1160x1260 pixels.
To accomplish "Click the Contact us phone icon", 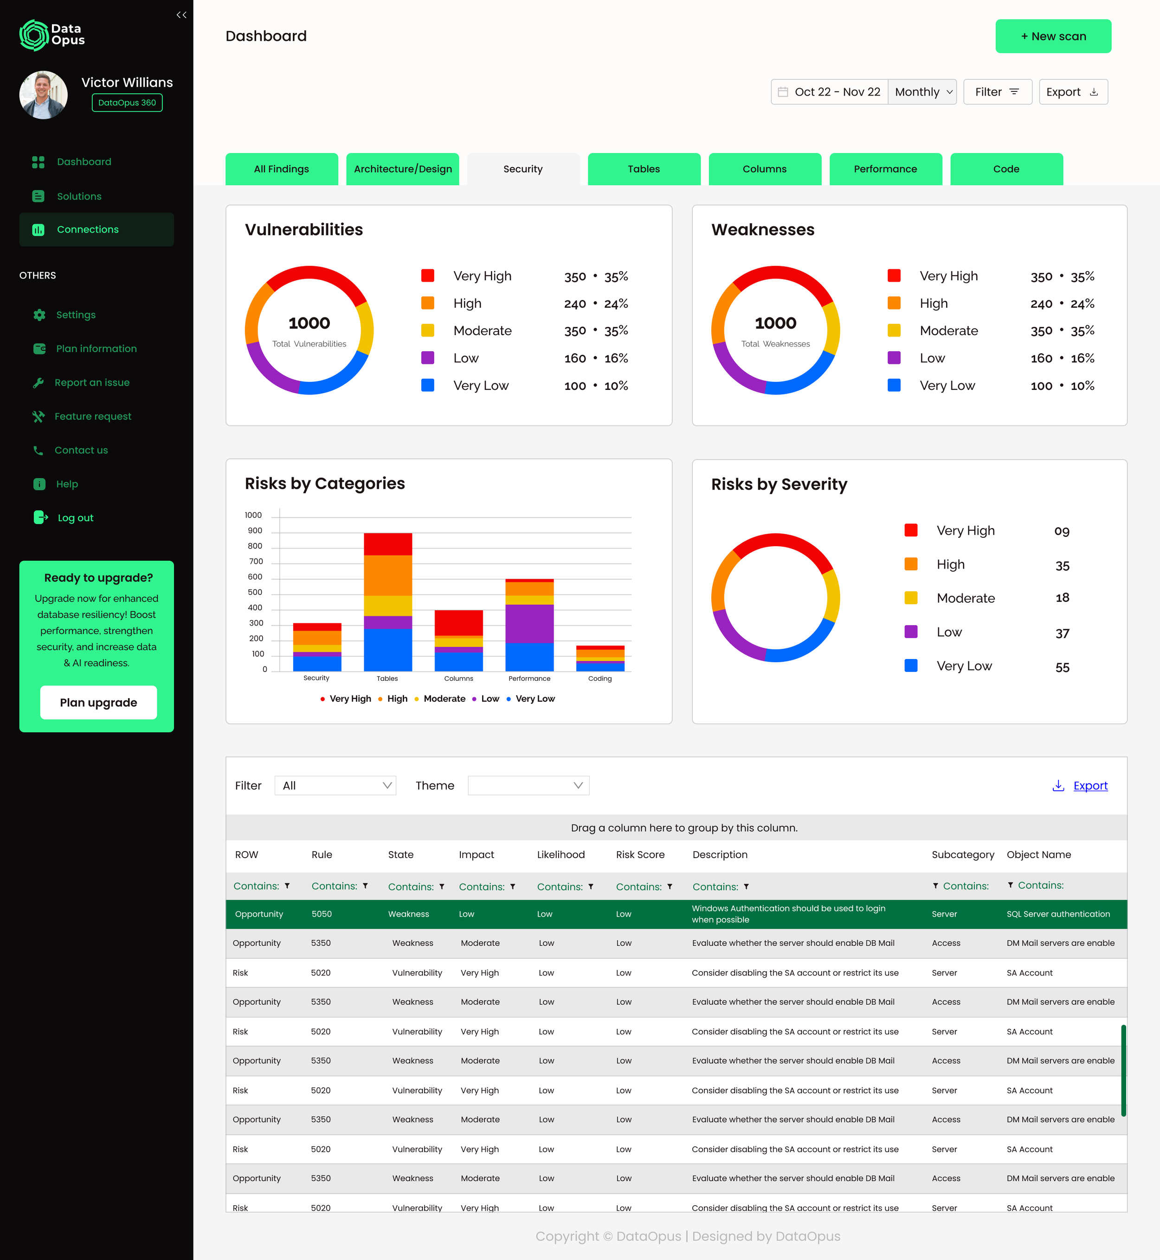I will (39, 451).
